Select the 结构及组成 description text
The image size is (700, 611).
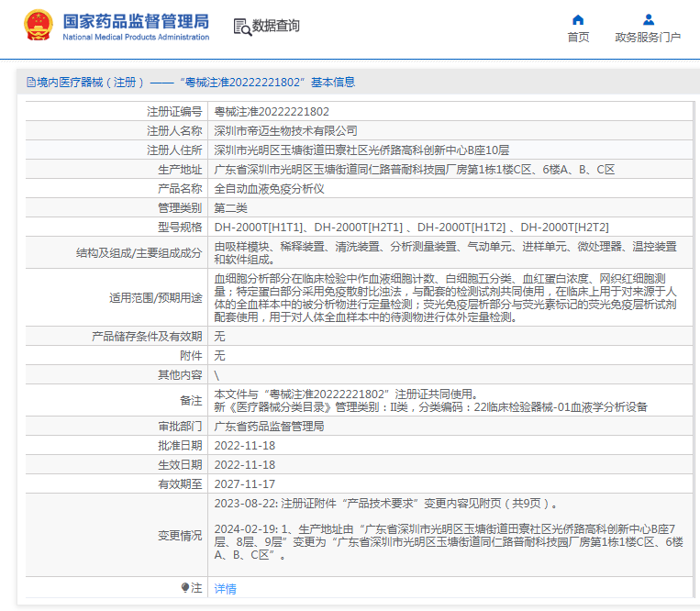(446, 252)
